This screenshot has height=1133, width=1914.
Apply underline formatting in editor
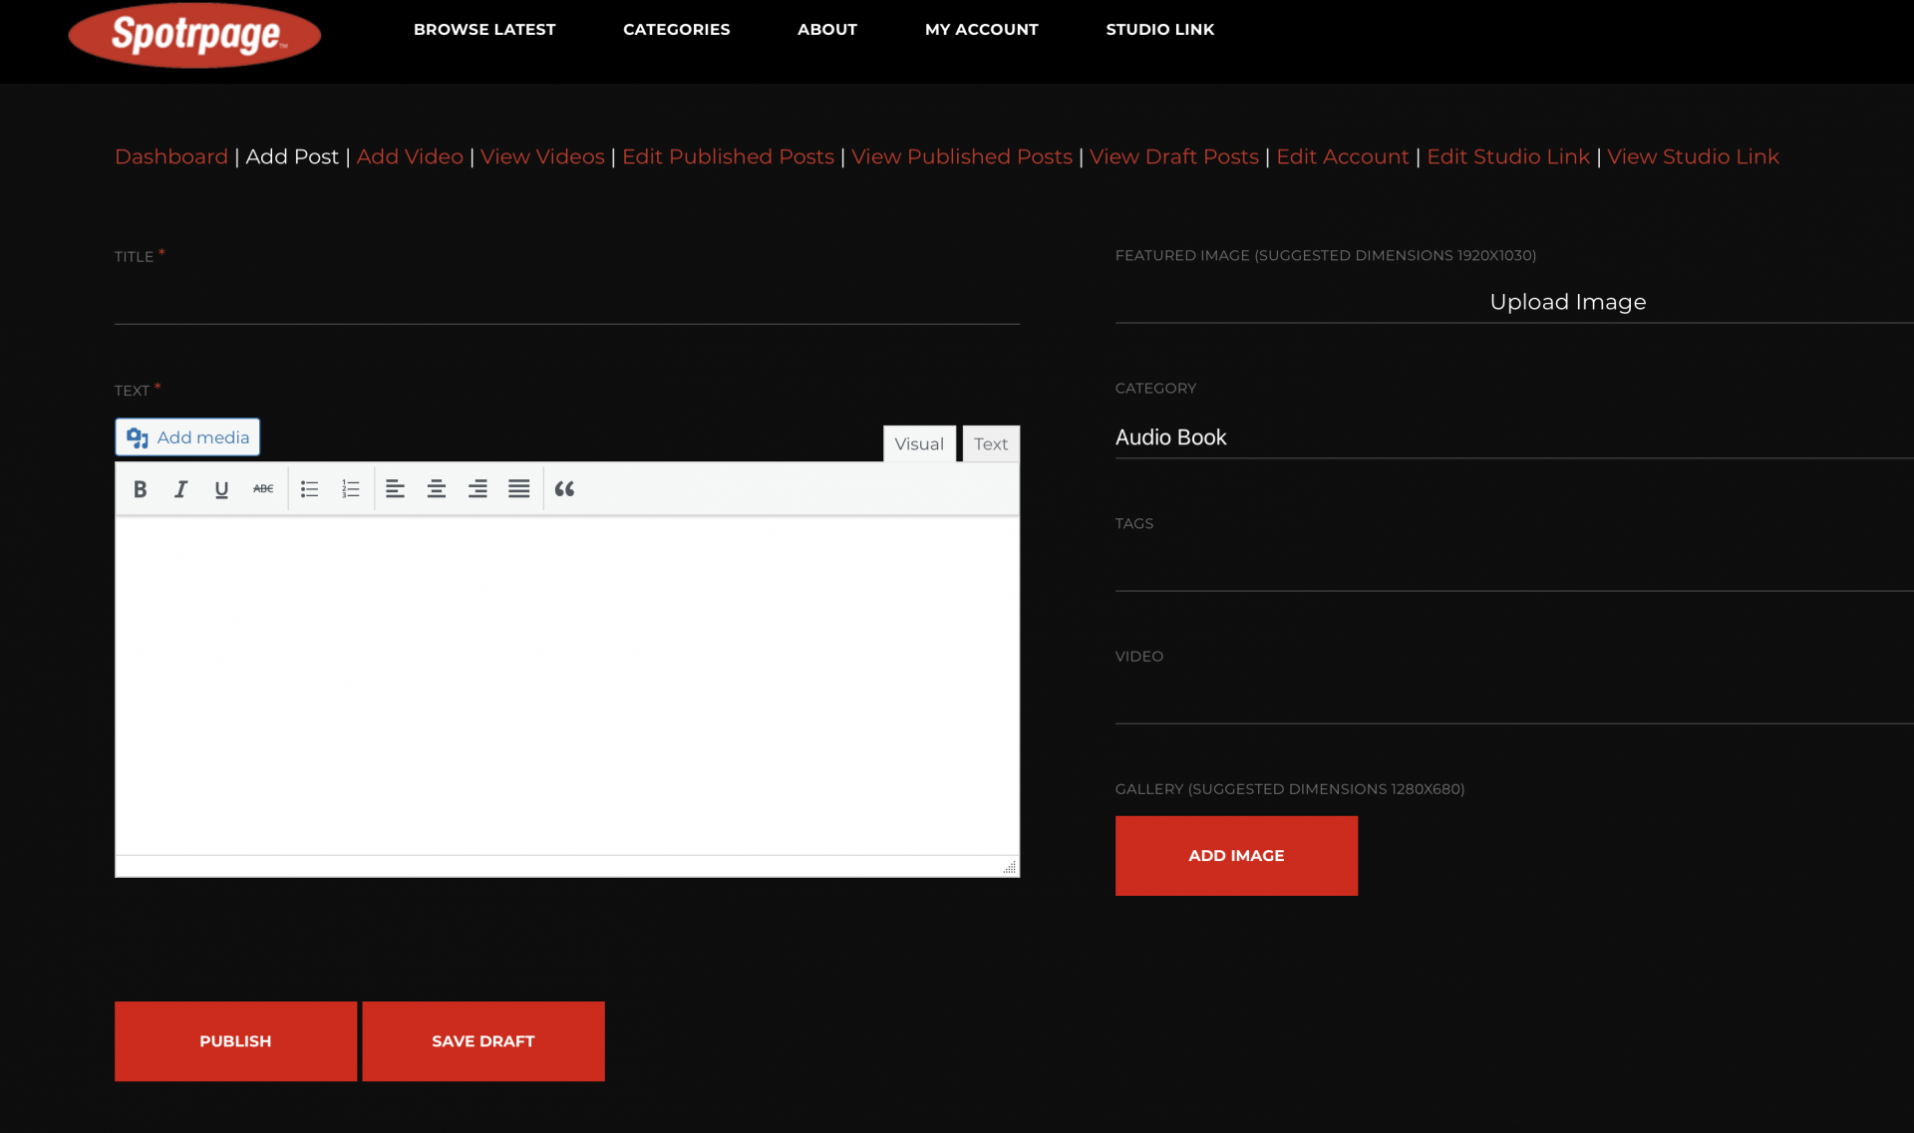[x=221, y=489]
